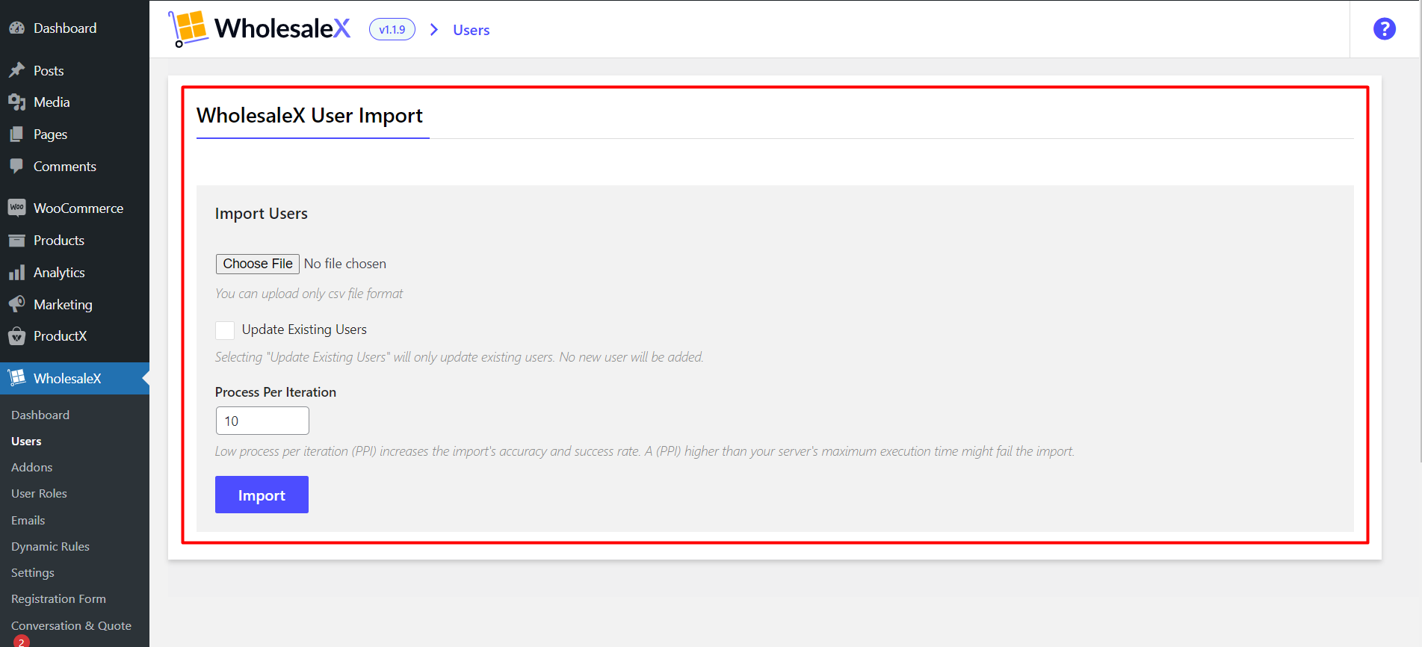
Task: Click the No file chosen text
Action: click(345, 264)
